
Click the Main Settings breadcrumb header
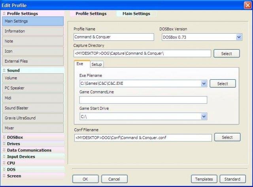(x=136, y=13)
